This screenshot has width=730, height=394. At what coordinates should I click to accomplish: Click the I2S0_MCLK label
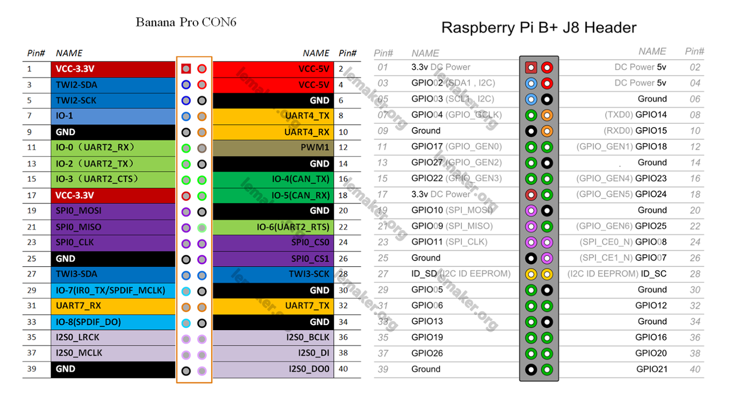click(x=79, y=353)
